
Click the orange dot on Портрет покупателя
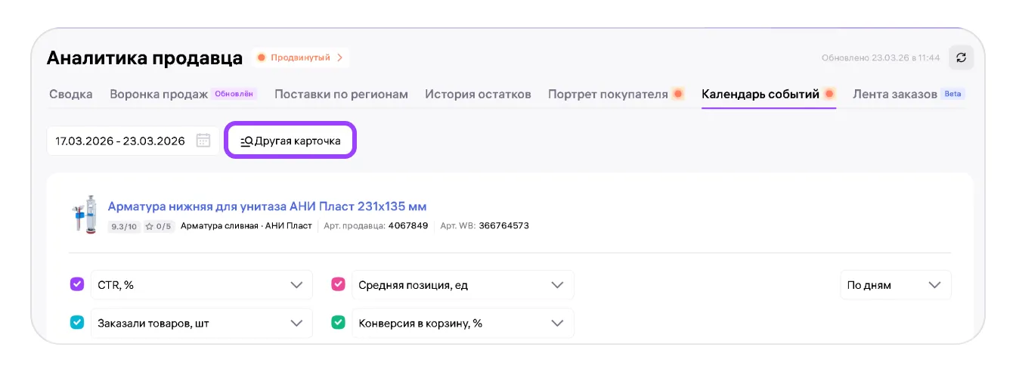pyautogui.click(x=678, y=95)
